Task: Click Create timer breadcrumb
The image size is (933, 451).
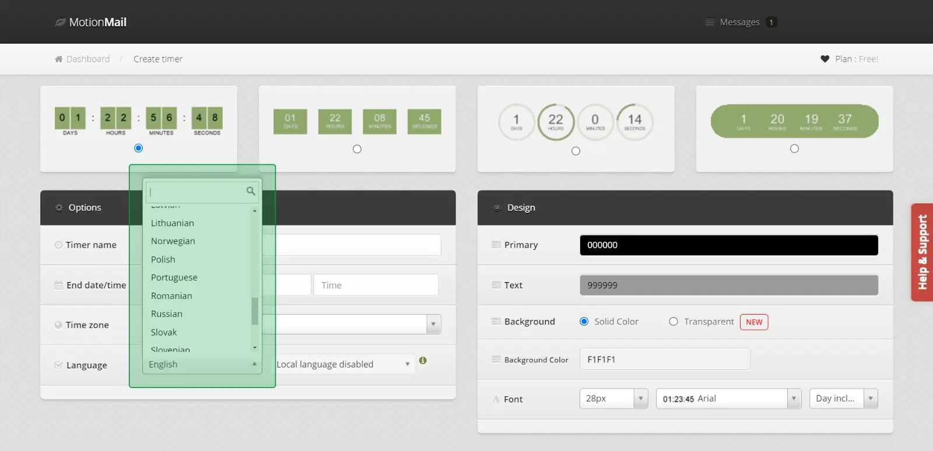Action: click(158, 59)
